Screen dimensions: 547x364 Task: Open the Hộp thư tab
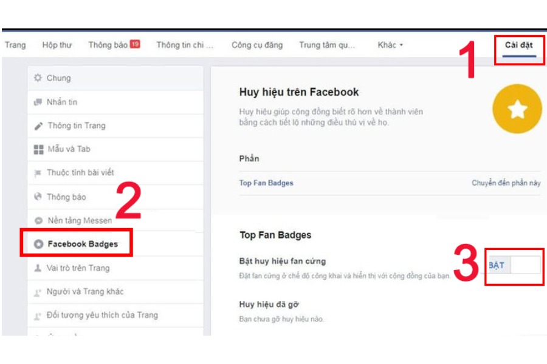(57, 45)
